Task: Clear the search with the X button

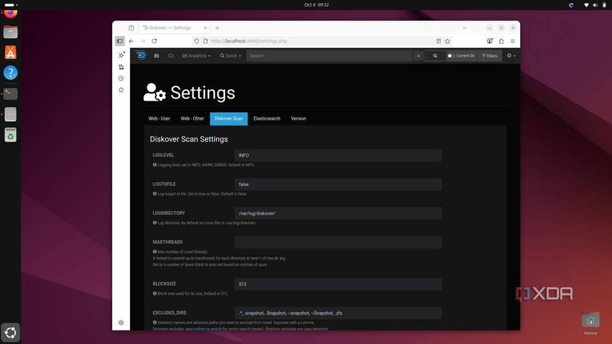Action: coord(418,56)
